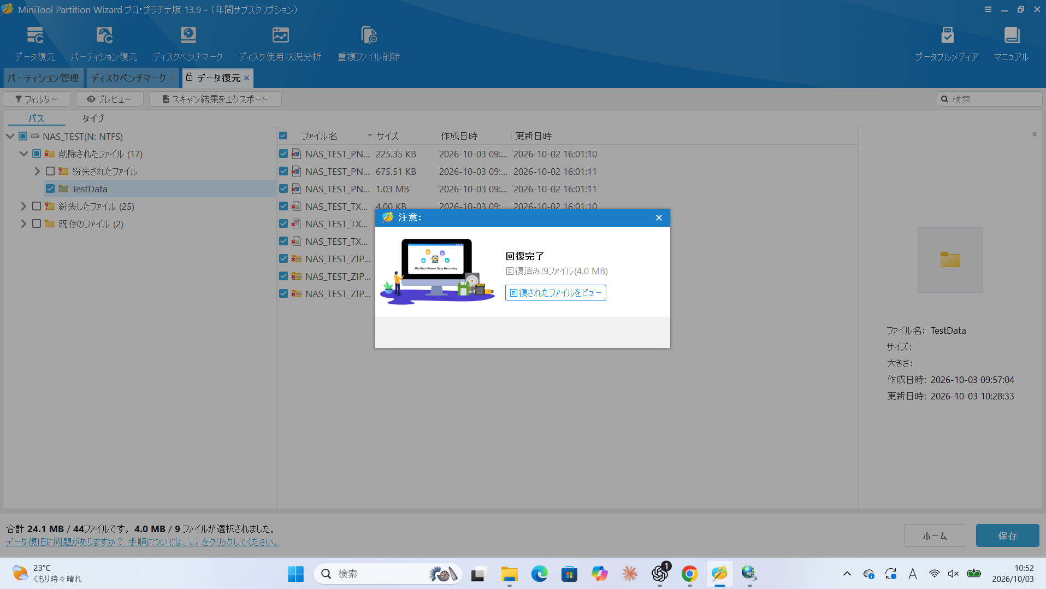Toggle the 削除されたファイル (17) checkbox
1046x589 pixels.
[37, 154]
